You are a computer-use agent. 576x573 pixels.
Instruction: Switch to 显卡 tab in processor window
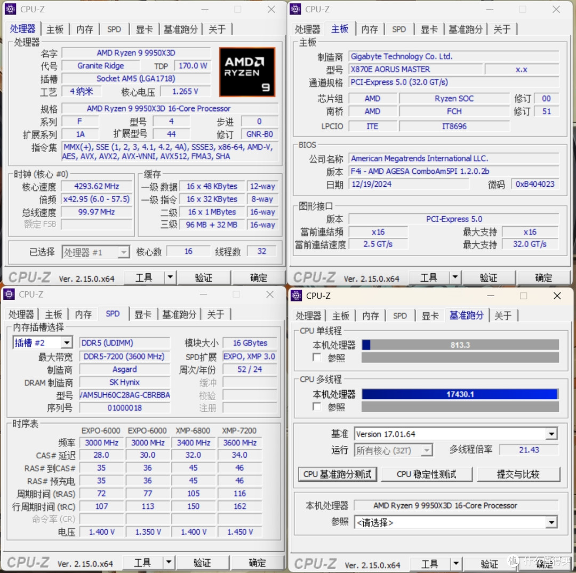pos(144,29)
